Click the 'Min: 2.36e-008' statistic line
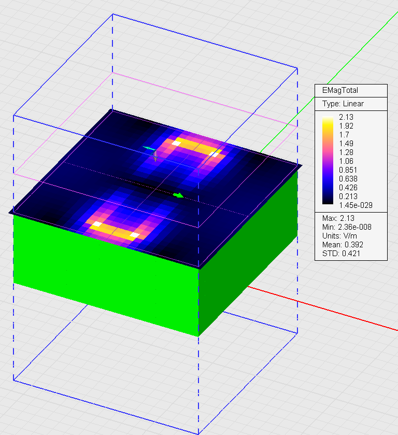The height and width of the screenshot is (435, 398). (x=347, y=227)
